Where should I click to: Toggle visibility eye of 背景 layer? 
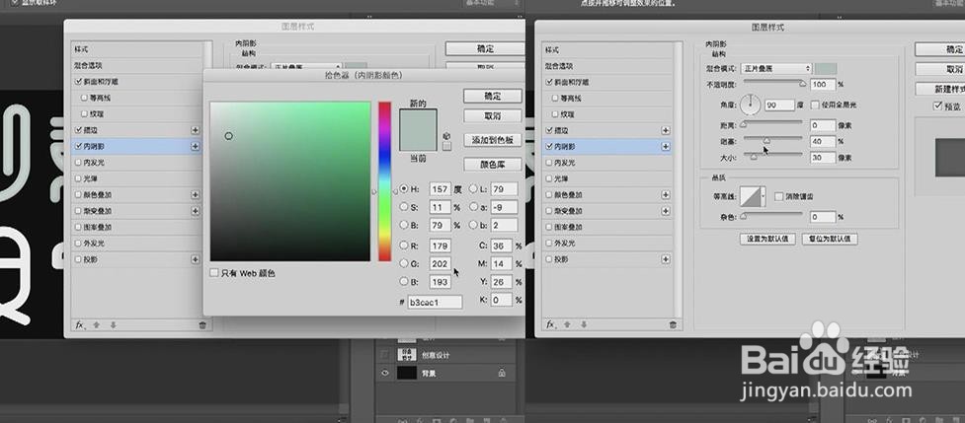pyautogui.click(x=385, y=373)
